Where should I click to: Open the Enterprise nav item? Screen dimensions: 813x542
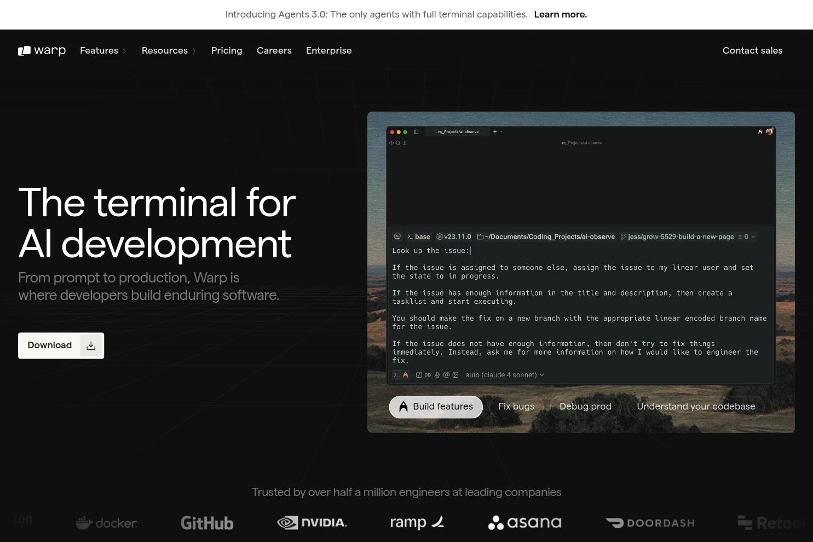point(329,50)
